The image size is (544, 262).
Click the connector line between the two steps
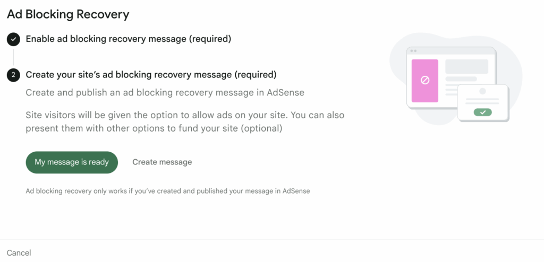(13, 57)
